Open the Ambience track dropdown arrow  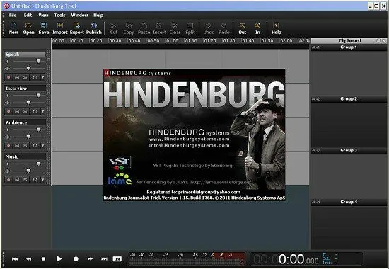click(x=42, y=145)
